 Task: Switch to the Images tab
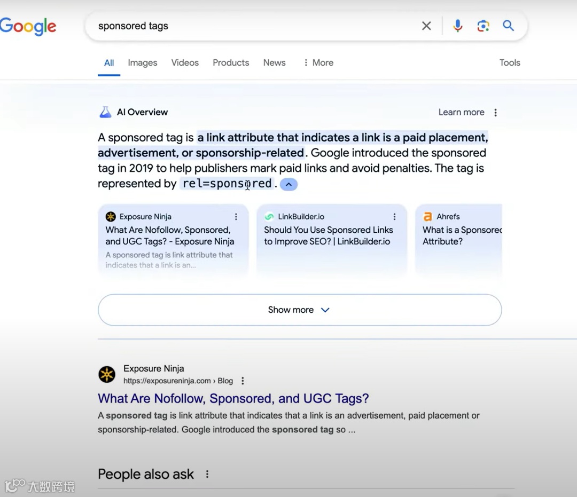point(143,63)
